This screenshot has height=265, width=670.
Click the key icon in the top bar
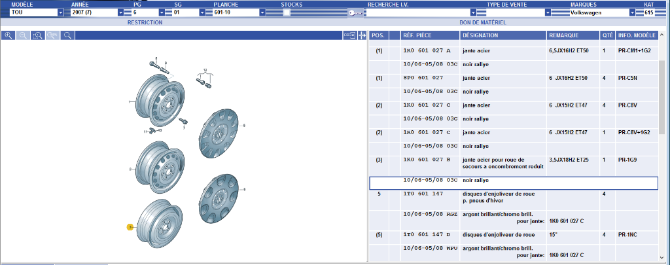355,12
